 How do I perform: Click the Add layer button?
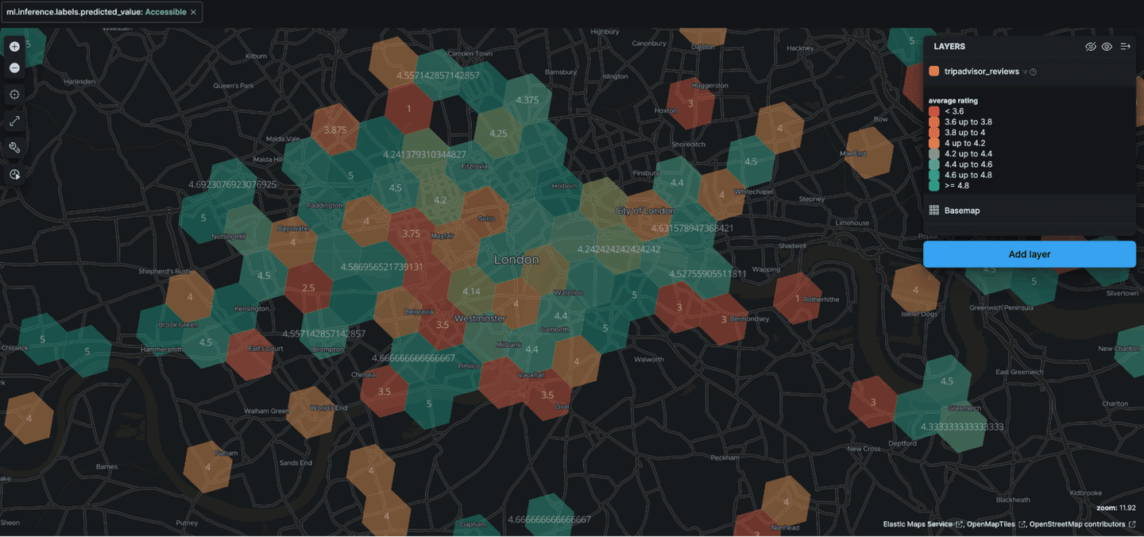coord(1029,254)
